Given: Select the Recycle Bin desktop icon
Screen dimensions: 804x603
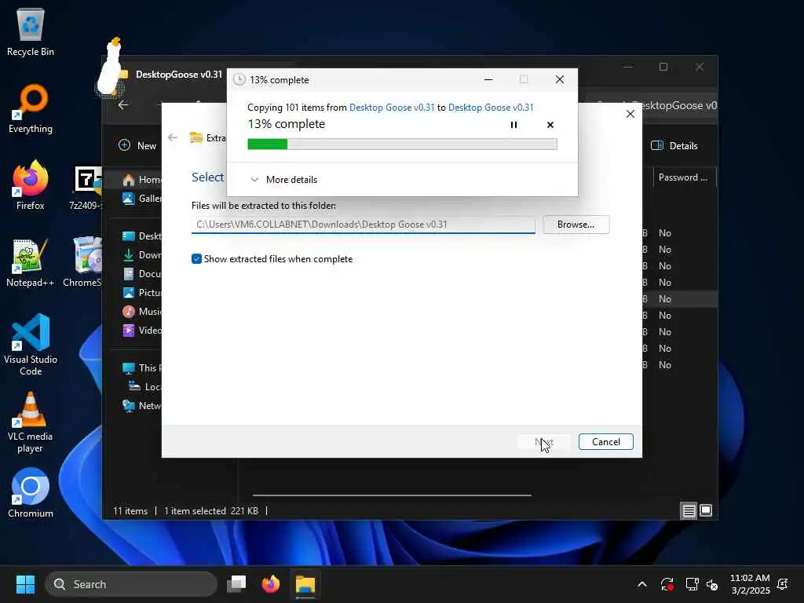Looking at the screenshot, I should [x=31, y=31].
